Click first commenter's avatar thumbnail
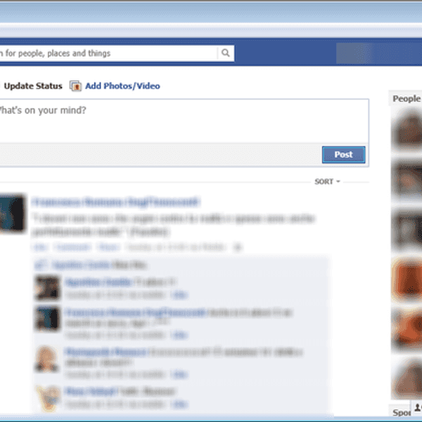 click(47, 287)
